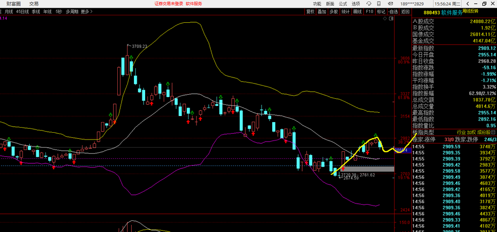Open the 版面 menu

[x=330, y=4]
